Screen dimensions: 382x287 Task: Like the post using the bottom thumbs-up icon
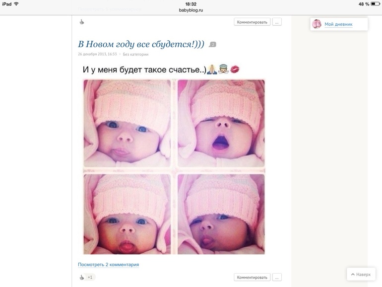(x=82, y=277)
